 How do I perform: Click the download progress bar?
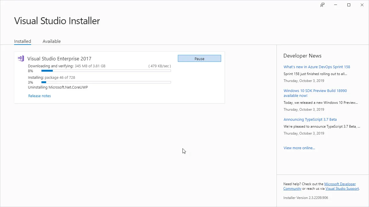[106, 71]
